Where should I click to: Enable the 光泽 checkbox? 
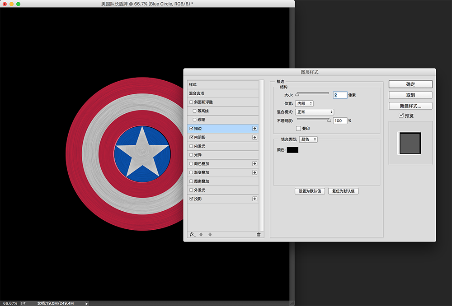pos(191,155)
